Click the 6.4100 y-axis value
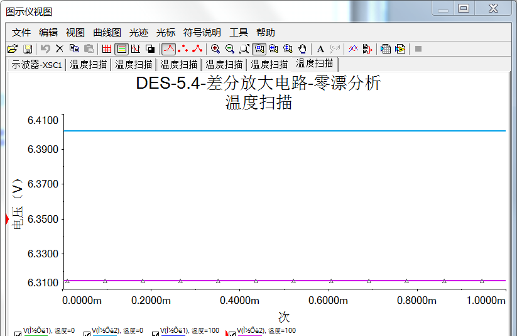 [43, 120]
